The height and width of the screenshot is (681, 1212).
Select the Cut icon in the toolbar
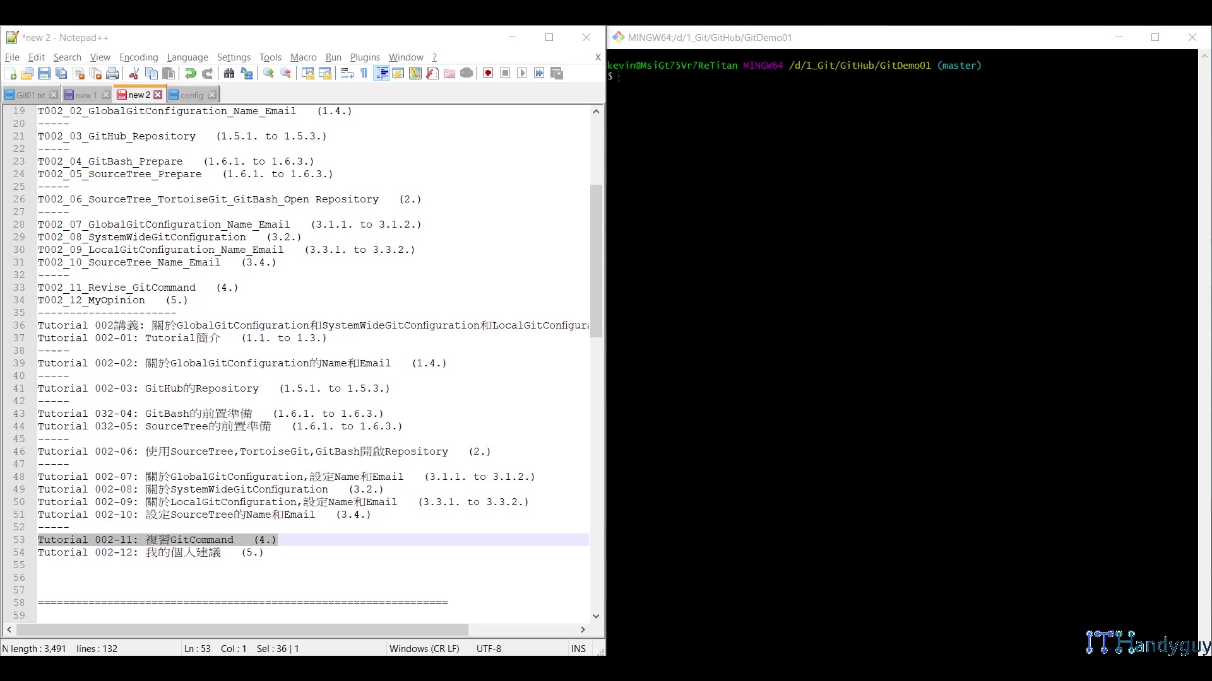click(133, 73)
